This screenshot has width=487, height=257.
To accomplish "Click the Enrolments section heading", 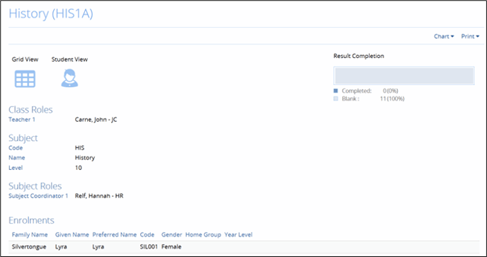I will [31, 220].
